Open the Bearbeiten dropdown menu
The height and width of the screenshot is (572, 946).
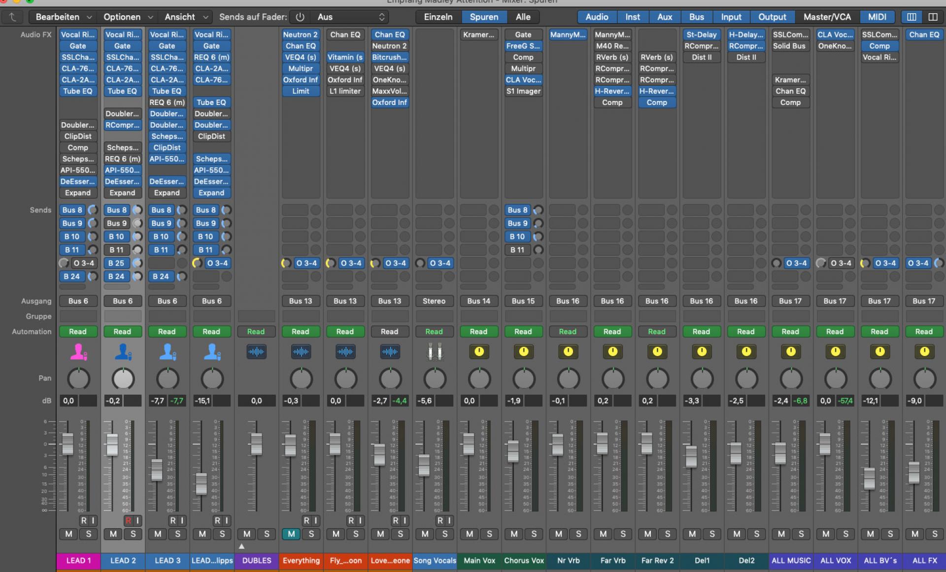point(64,17)
